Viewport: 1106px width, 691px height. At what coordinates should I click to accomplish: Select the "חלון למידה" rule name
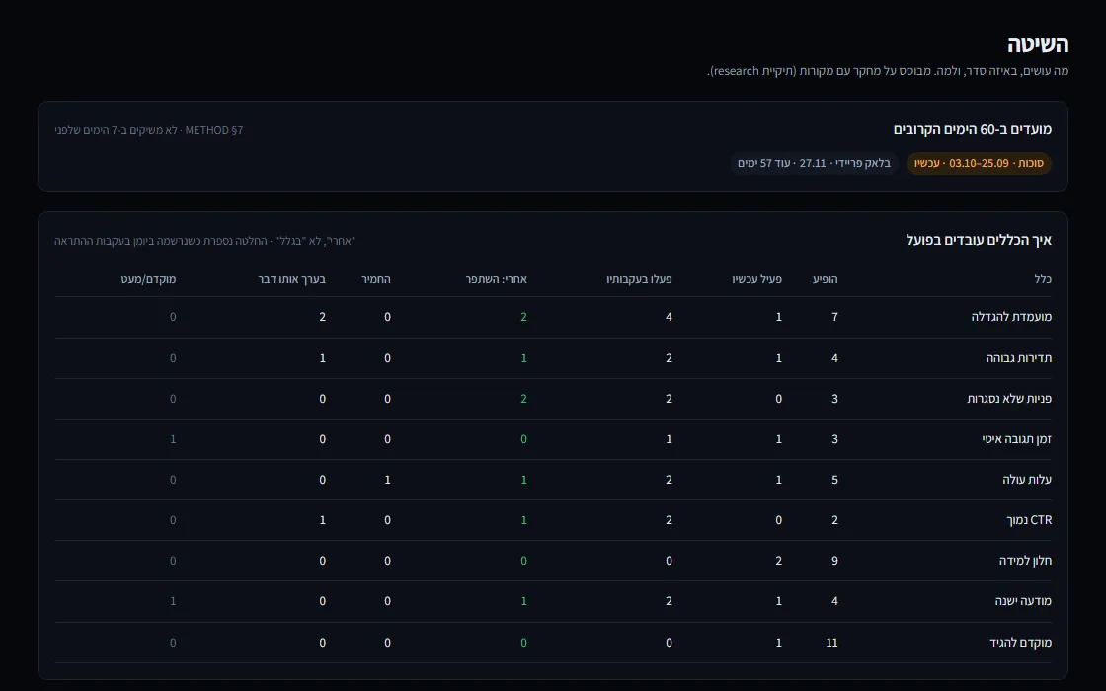coord(1026,562)
